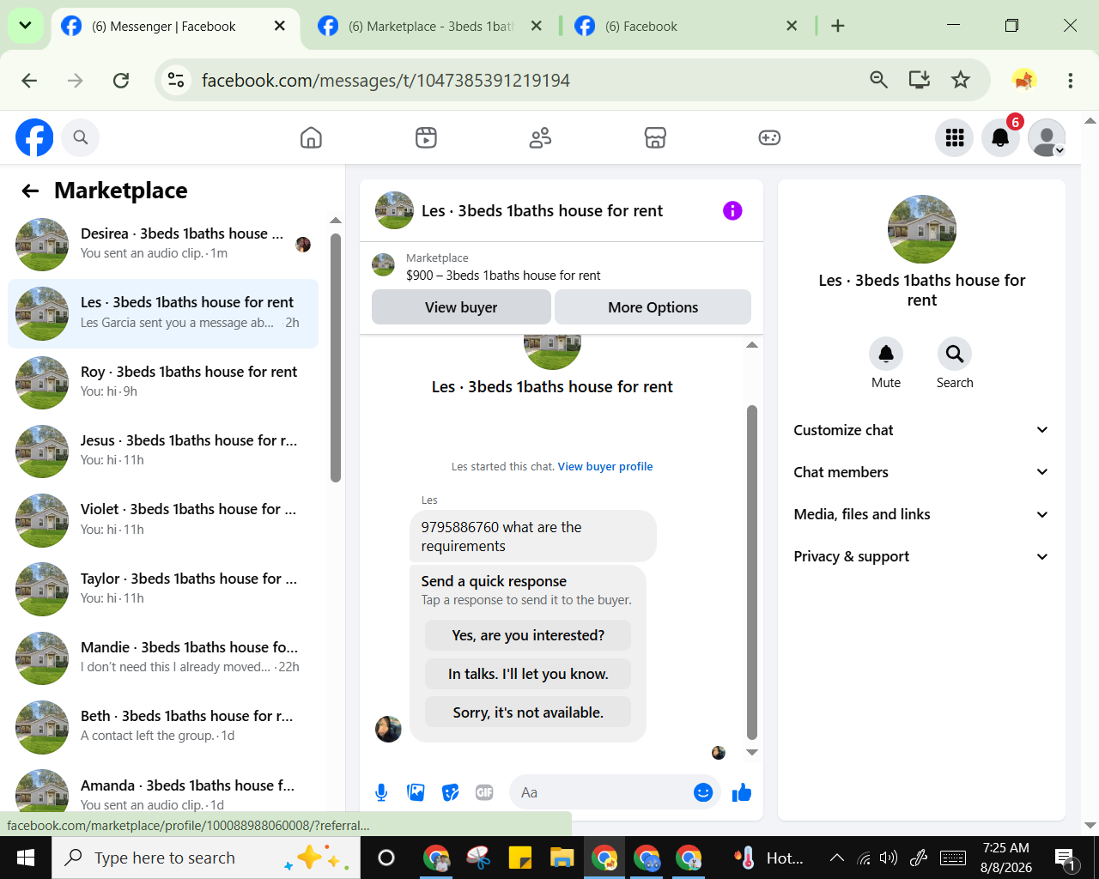This screenshot has width=1099, height=879.
Task: Open the Roy conversation
Action: [163, 382]
